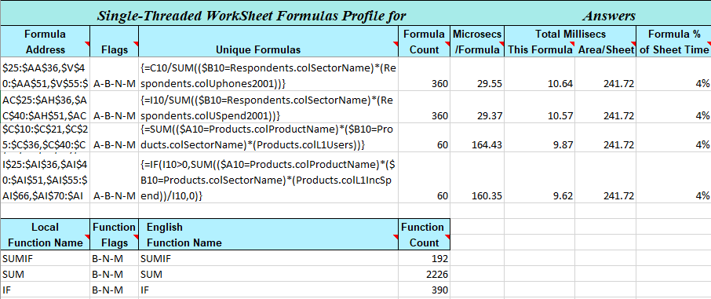Select the This Formula value 10.57
Image resolution: width=711 pixels, height=299 pixels.
(x=560, y=115)
